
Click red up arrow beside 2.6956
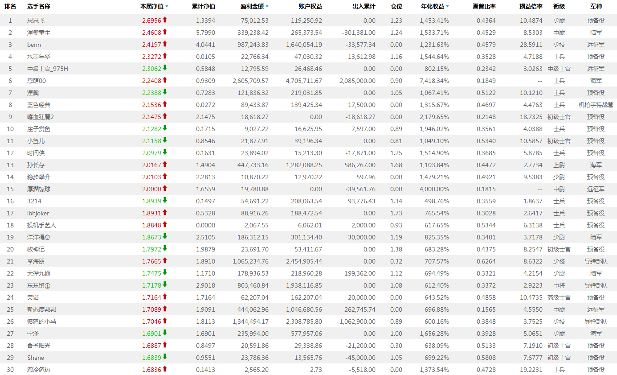[x=165, y=20]
